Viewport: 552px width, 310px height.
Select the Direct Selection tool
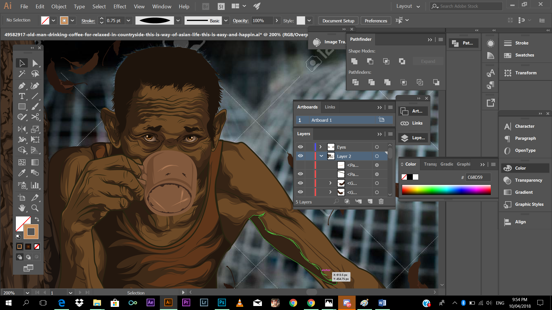coord(35,63)
